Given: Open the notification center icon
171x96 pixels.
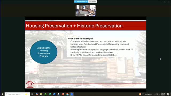Looking at the screenshot, I should (x=168, y=94).
